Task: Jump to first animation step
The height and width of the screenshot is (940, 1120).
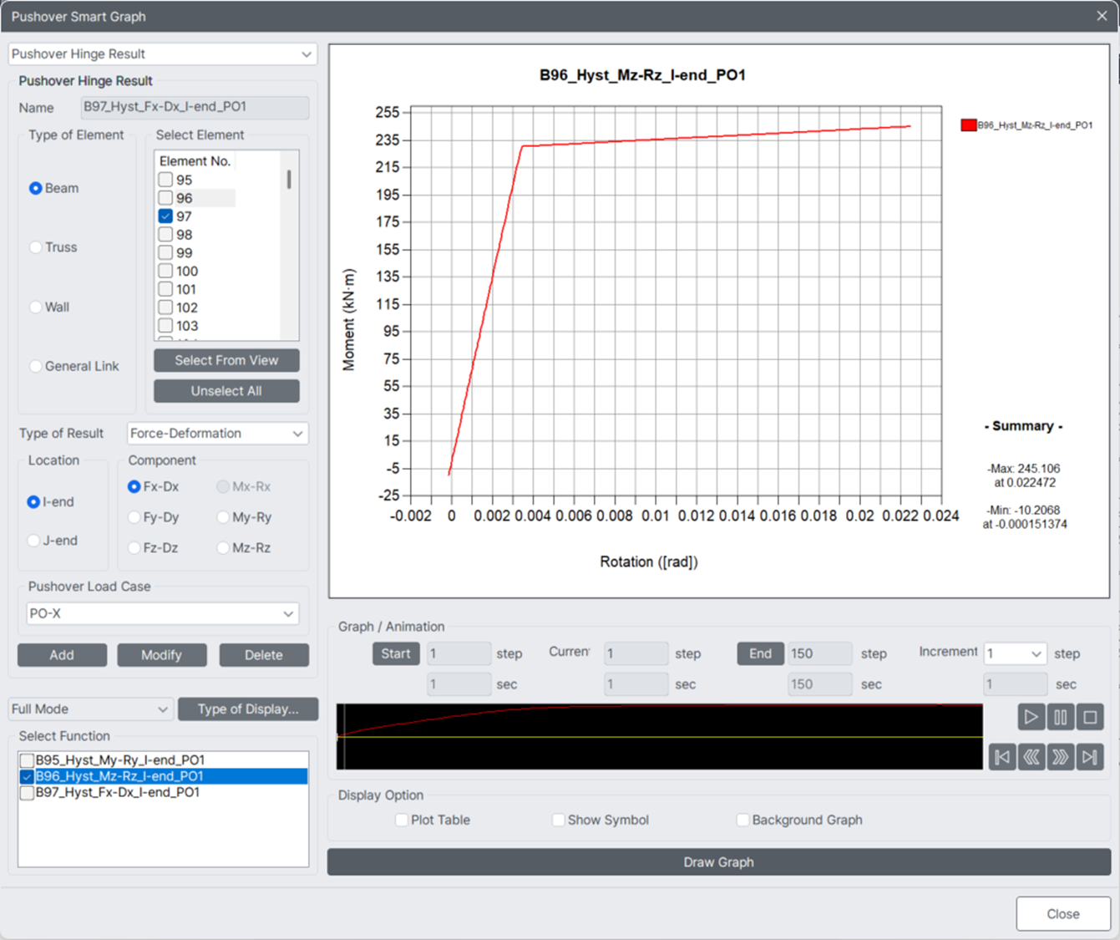Action: (1002, 757)
